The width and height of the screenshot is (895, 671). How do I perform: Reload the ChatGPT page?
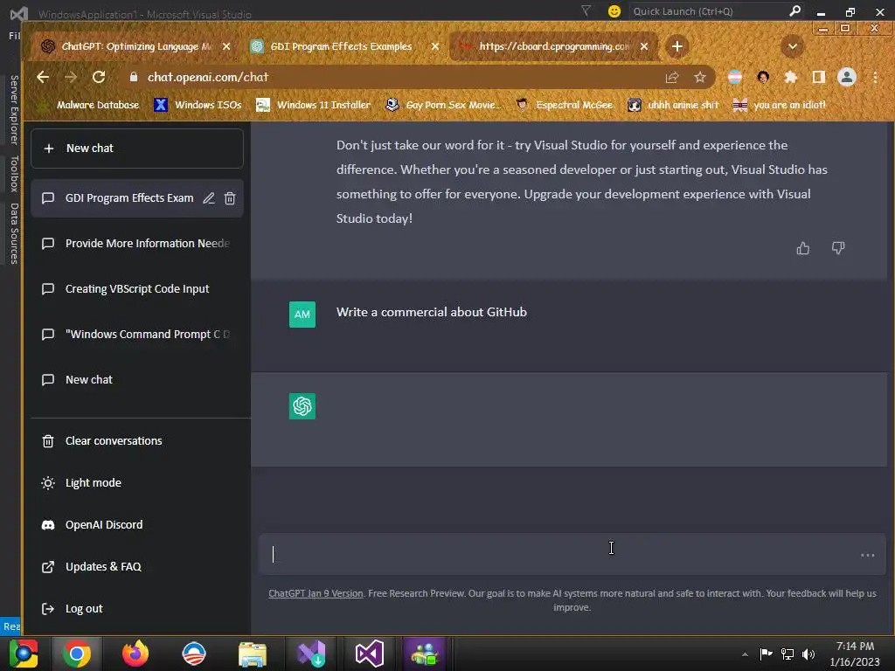coord(99,77)
